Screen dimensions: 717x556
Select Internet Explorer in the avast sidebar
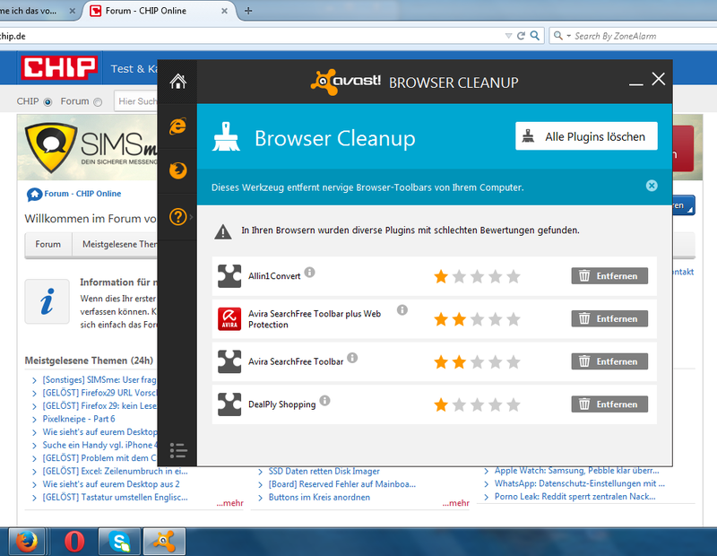pos(177,126)
